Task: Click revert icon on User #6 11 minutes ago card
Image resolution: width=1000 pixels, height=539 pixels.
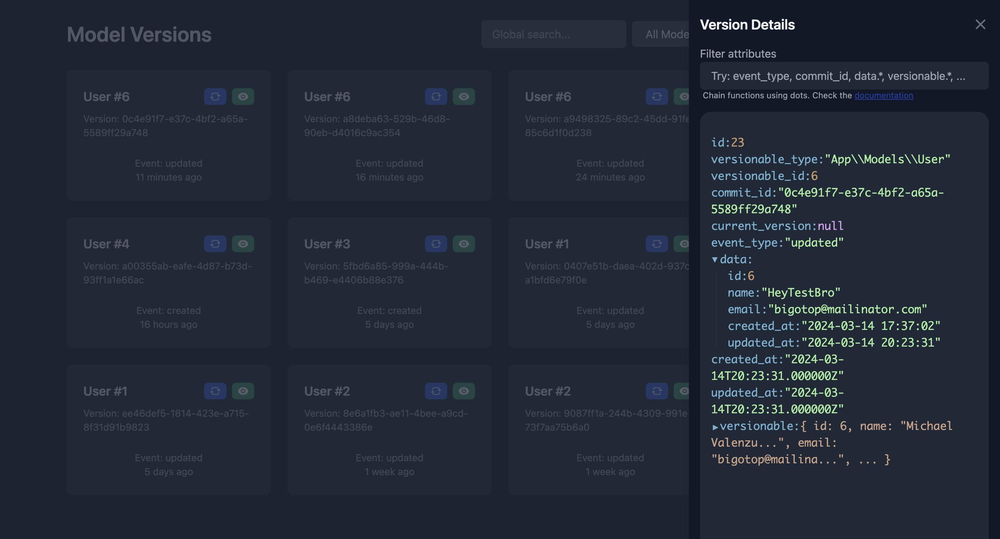Action: pyautogui.click(x=215, y=96)
